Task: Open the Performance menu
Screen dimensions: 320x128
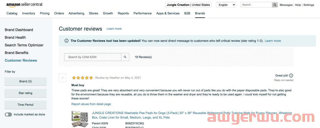Action: (142, 13)
